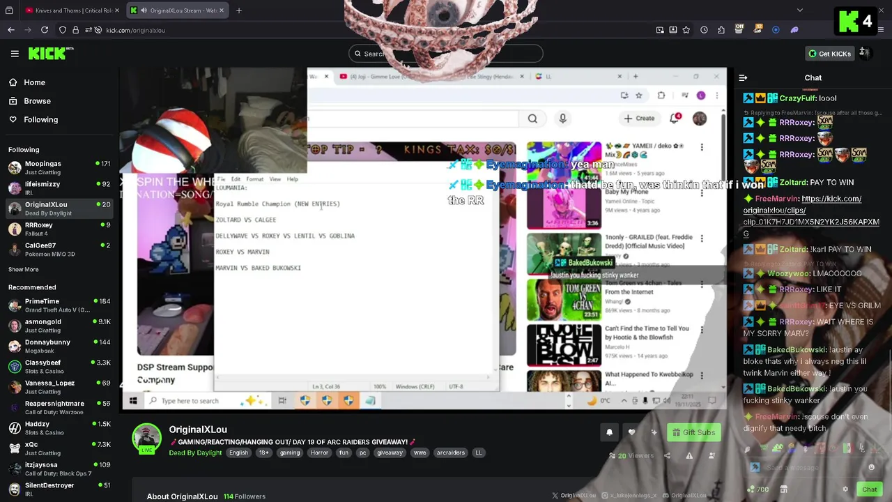
Task: Click the green Chat send button
Action: click(x=869, y=489)
